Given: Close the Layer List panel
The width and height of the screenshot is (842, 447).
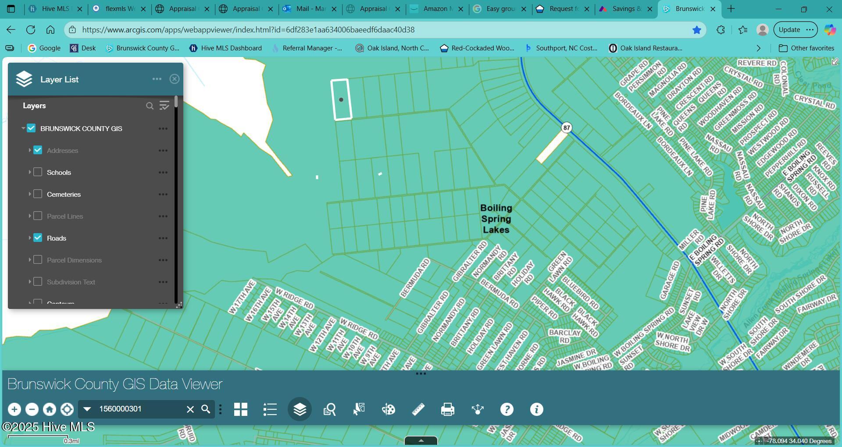Looking at the screenshot, I should 175,79.
